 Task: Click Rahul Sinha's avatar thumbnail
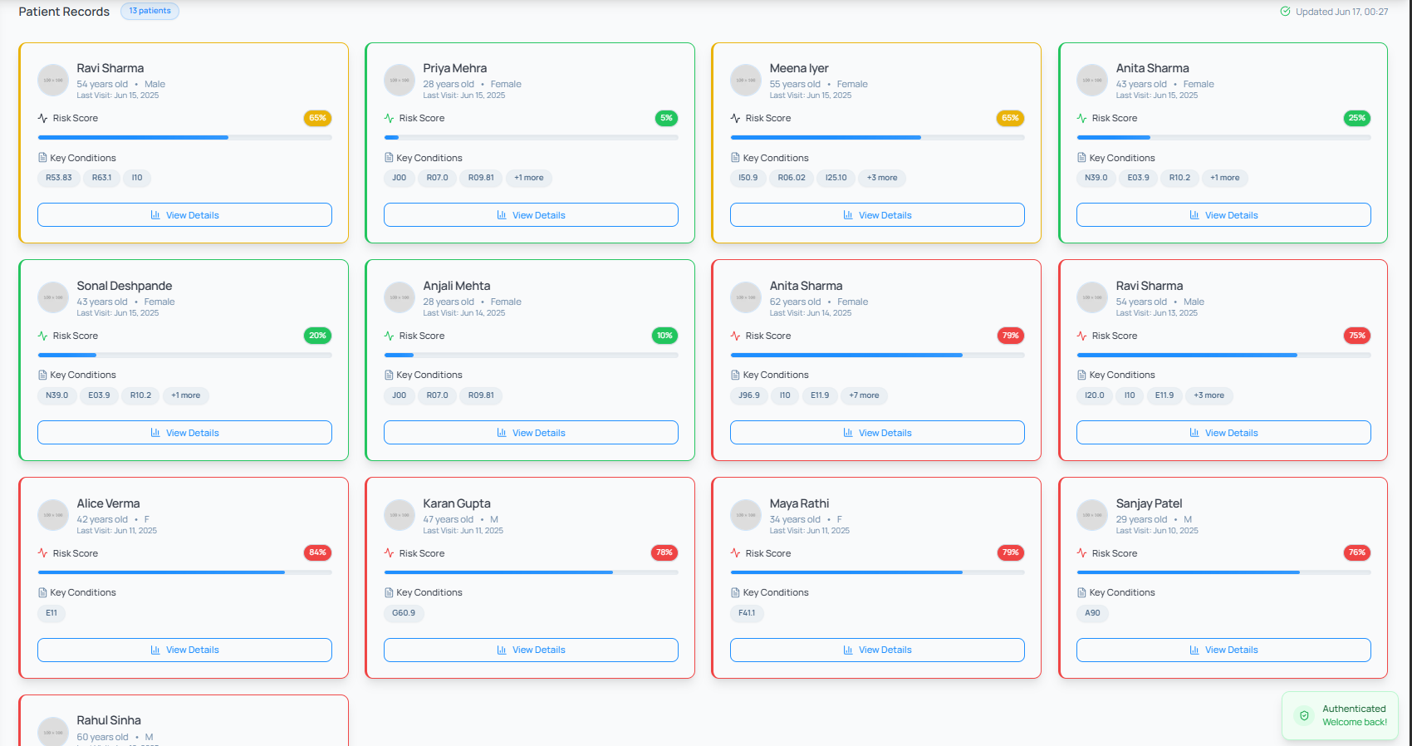click(53, 732)
